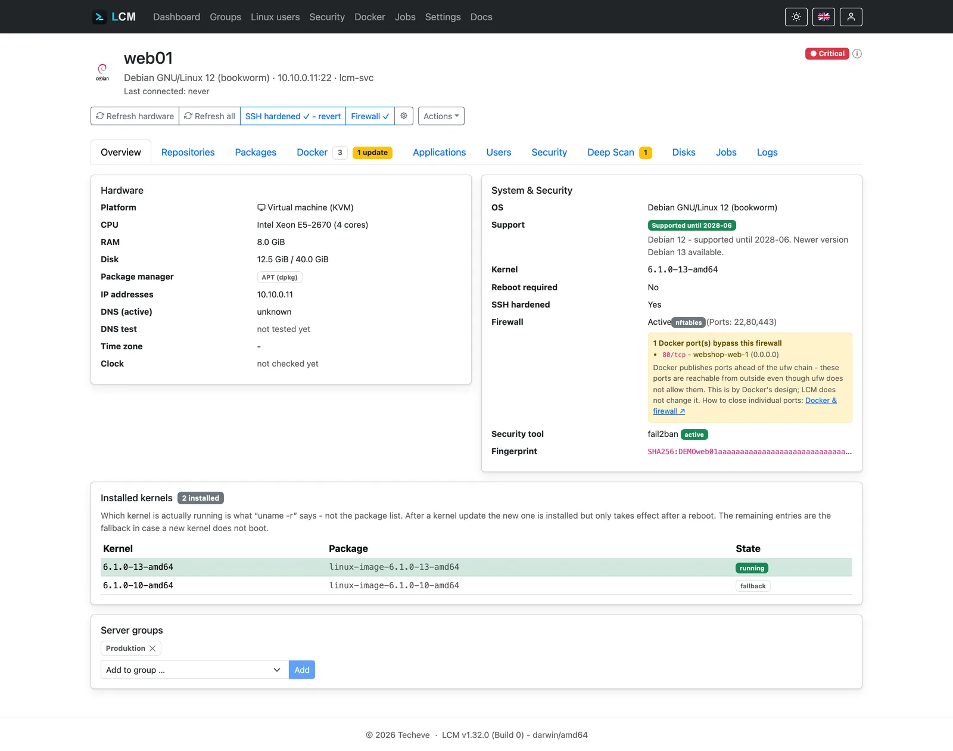Open Dashboard in the navbar
953x751 pixels.
176,17
